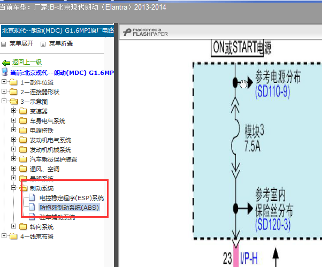Click folder icon of 2—连接器形状
Image resolution: width=322 pixels, height=267 pixels.
(x=13, y=91)
